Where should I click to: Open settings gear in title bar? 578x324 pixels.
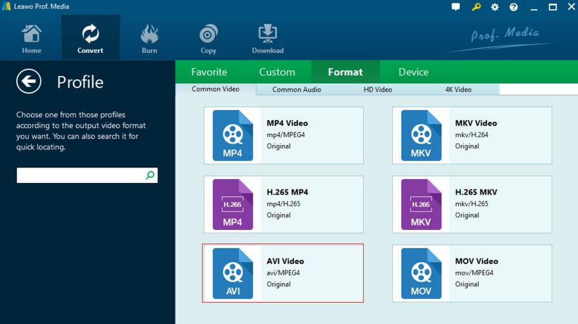pos(495,7)
